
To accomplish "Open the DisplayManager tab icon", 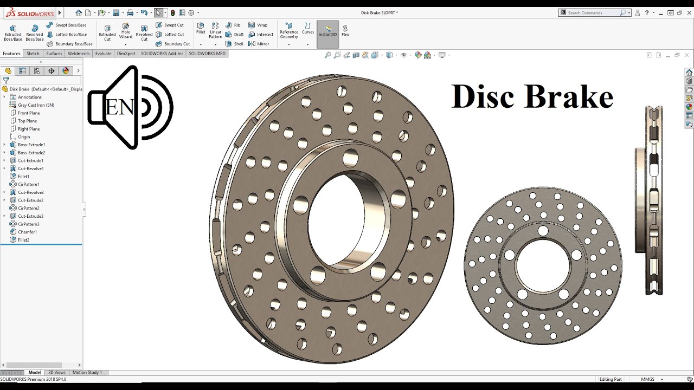I will coord(66,71).
